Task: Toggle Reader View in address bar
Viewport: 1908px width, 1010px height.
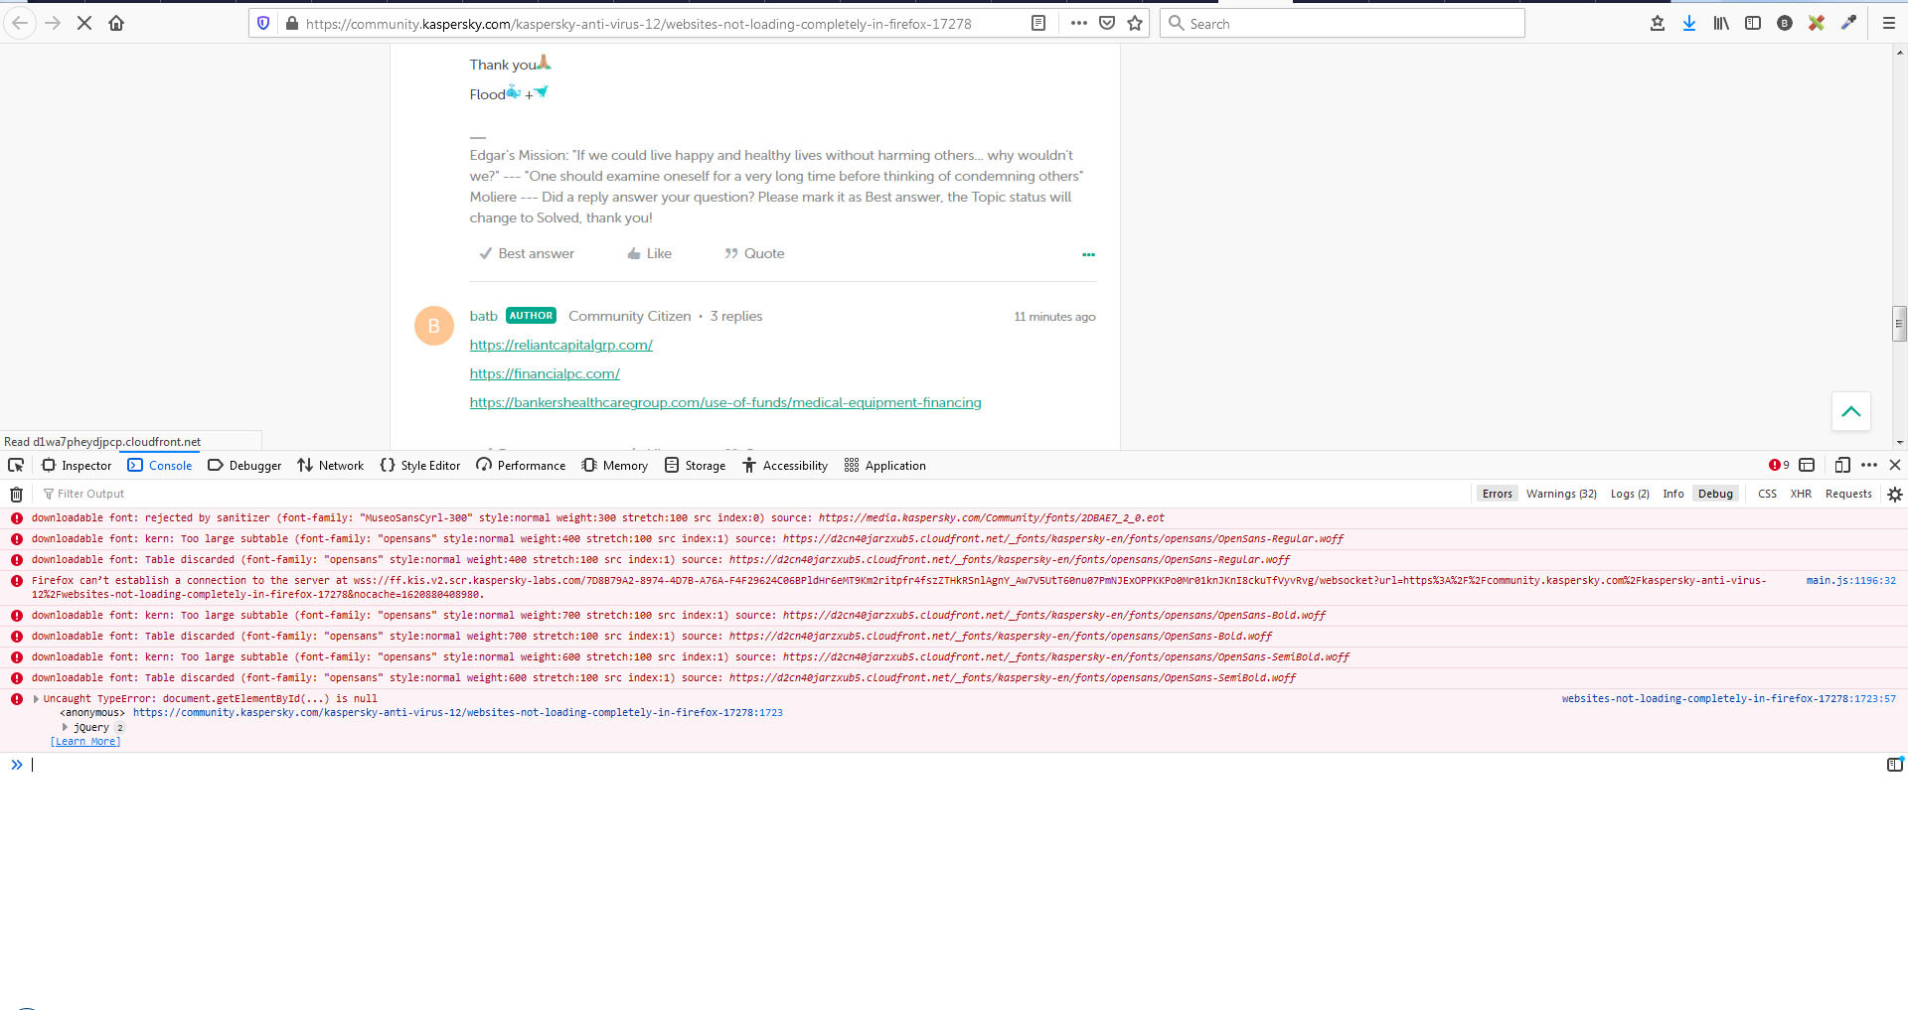Action: pos(1038,23)
